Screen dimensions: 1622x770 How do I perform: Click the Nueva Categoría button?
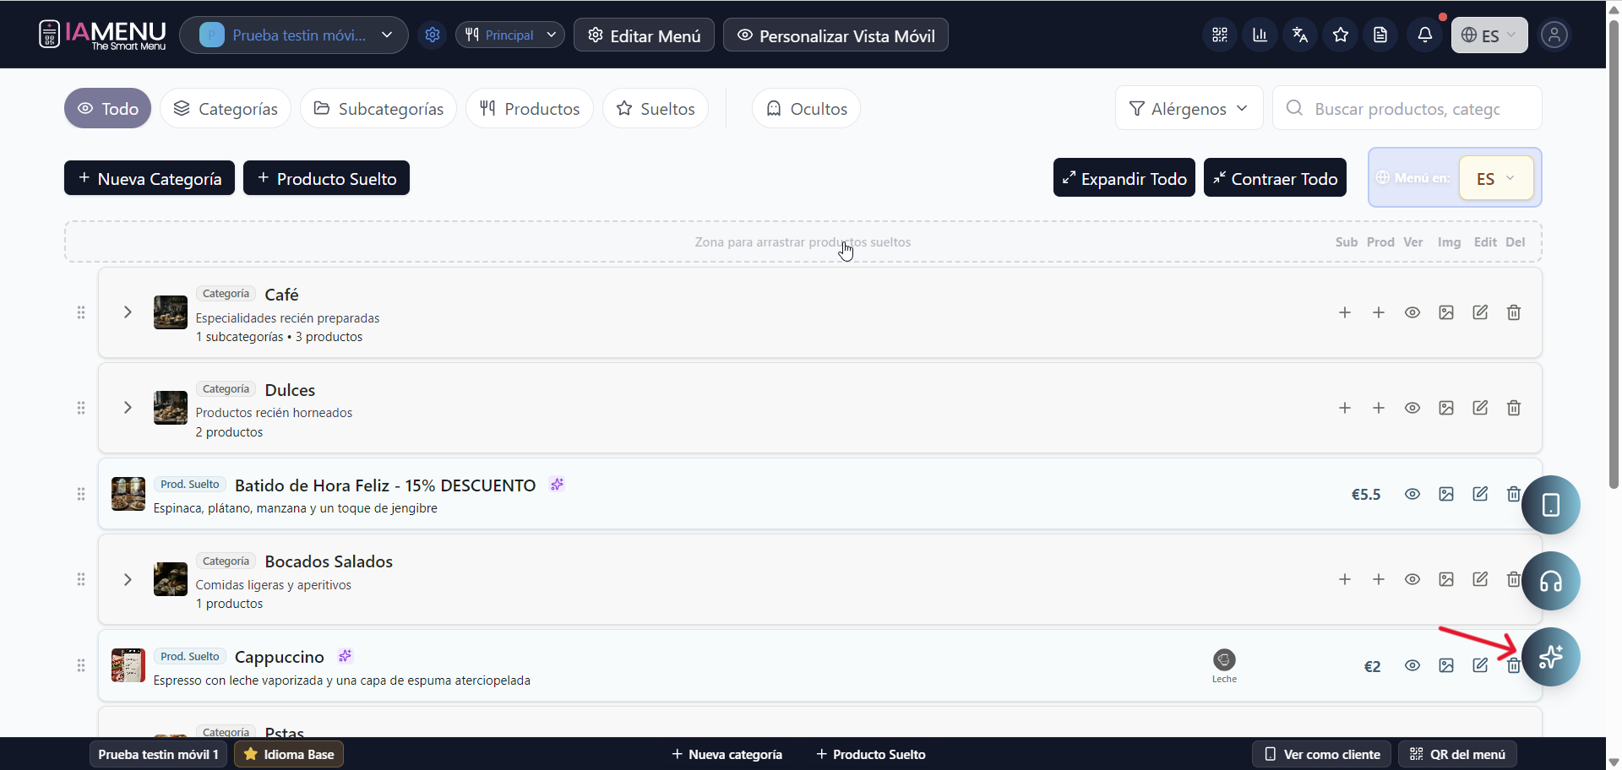150,179
